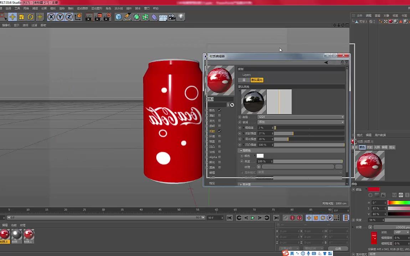Toggle the Position keying move icon

[309, 218]
